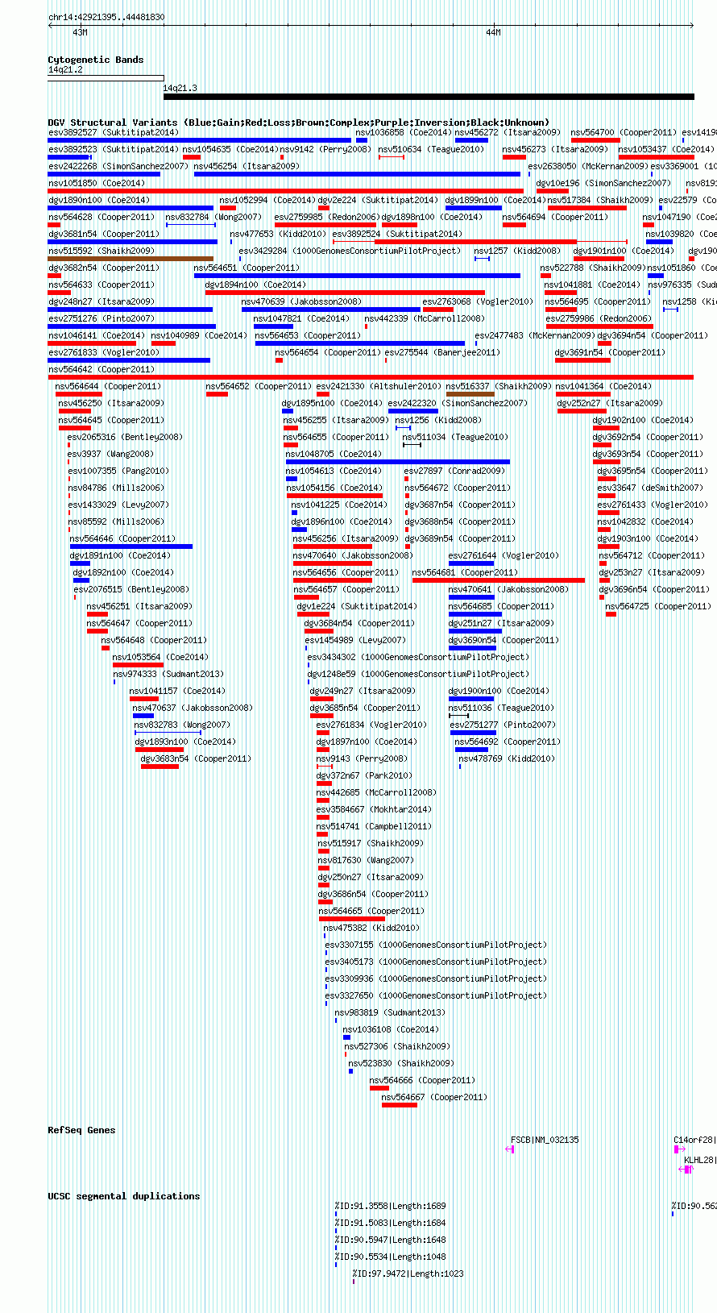Open variant nsv511034 (Teague2010)
Viewport: 717px width, 1313px height.
click(455, 437)
